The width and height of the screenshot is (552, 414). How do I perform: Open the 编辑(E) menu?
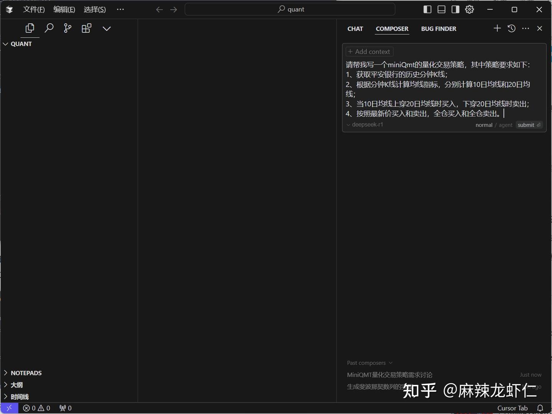64,10
